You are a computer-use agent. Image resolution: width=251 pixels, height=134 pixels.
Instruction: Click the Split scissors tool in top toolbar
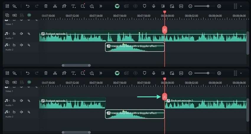[55, 6]
